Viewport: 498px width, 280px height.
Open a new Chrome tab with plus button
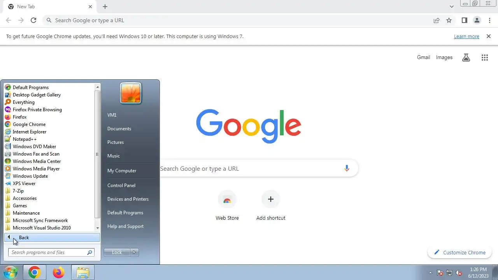coord(105,7)
